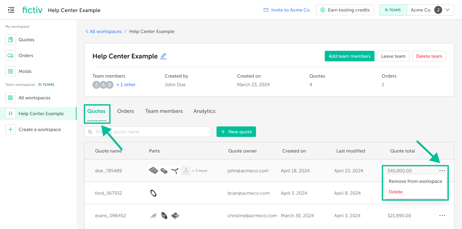Open Invite to Acme Co. link
This screenshot has width=462, height=229.
click(291, 10)
